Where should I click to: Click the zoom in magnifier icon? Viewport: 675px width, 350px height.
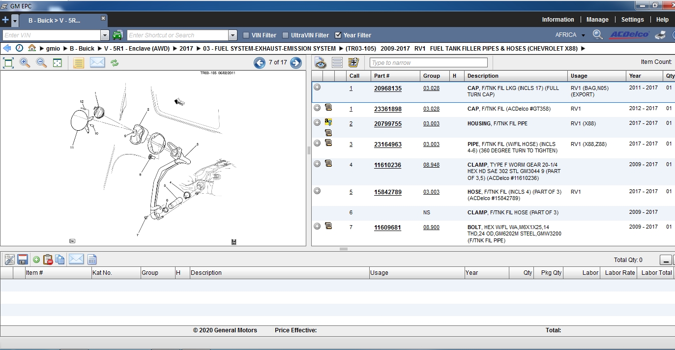tap(25, 62)
